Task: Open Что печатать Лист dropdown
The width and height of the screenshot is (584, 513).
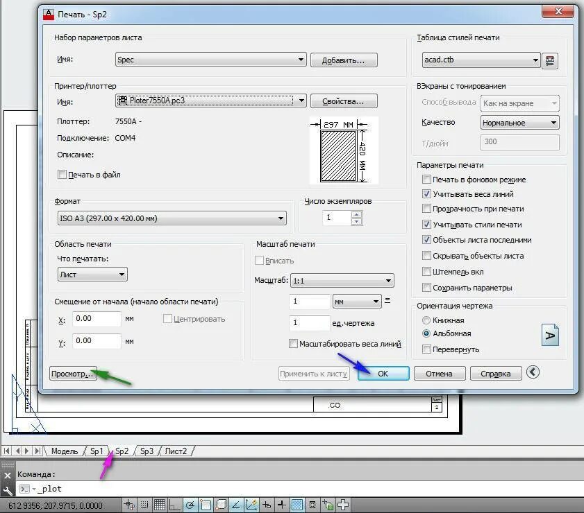Action: click(92, 275)
